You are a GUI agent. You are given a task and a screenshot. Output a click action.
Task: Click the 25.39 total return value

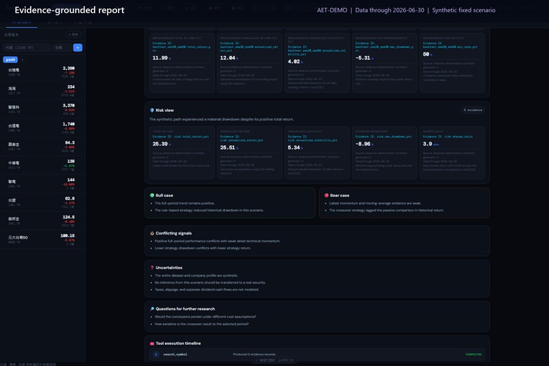tap(160, 144)
